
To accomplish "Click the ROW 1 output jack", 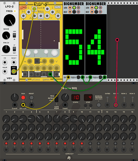I will [x=116, y=105].
